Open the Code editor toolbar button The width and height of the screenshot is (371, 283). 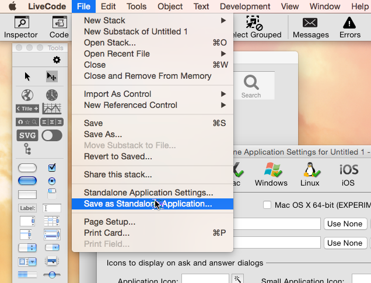click(59, 27)
